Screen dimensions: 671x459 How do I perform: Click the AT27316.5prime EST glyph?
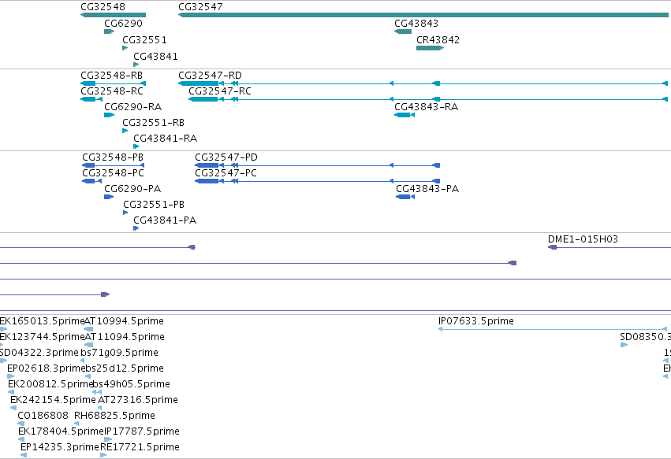click(100, 408)
